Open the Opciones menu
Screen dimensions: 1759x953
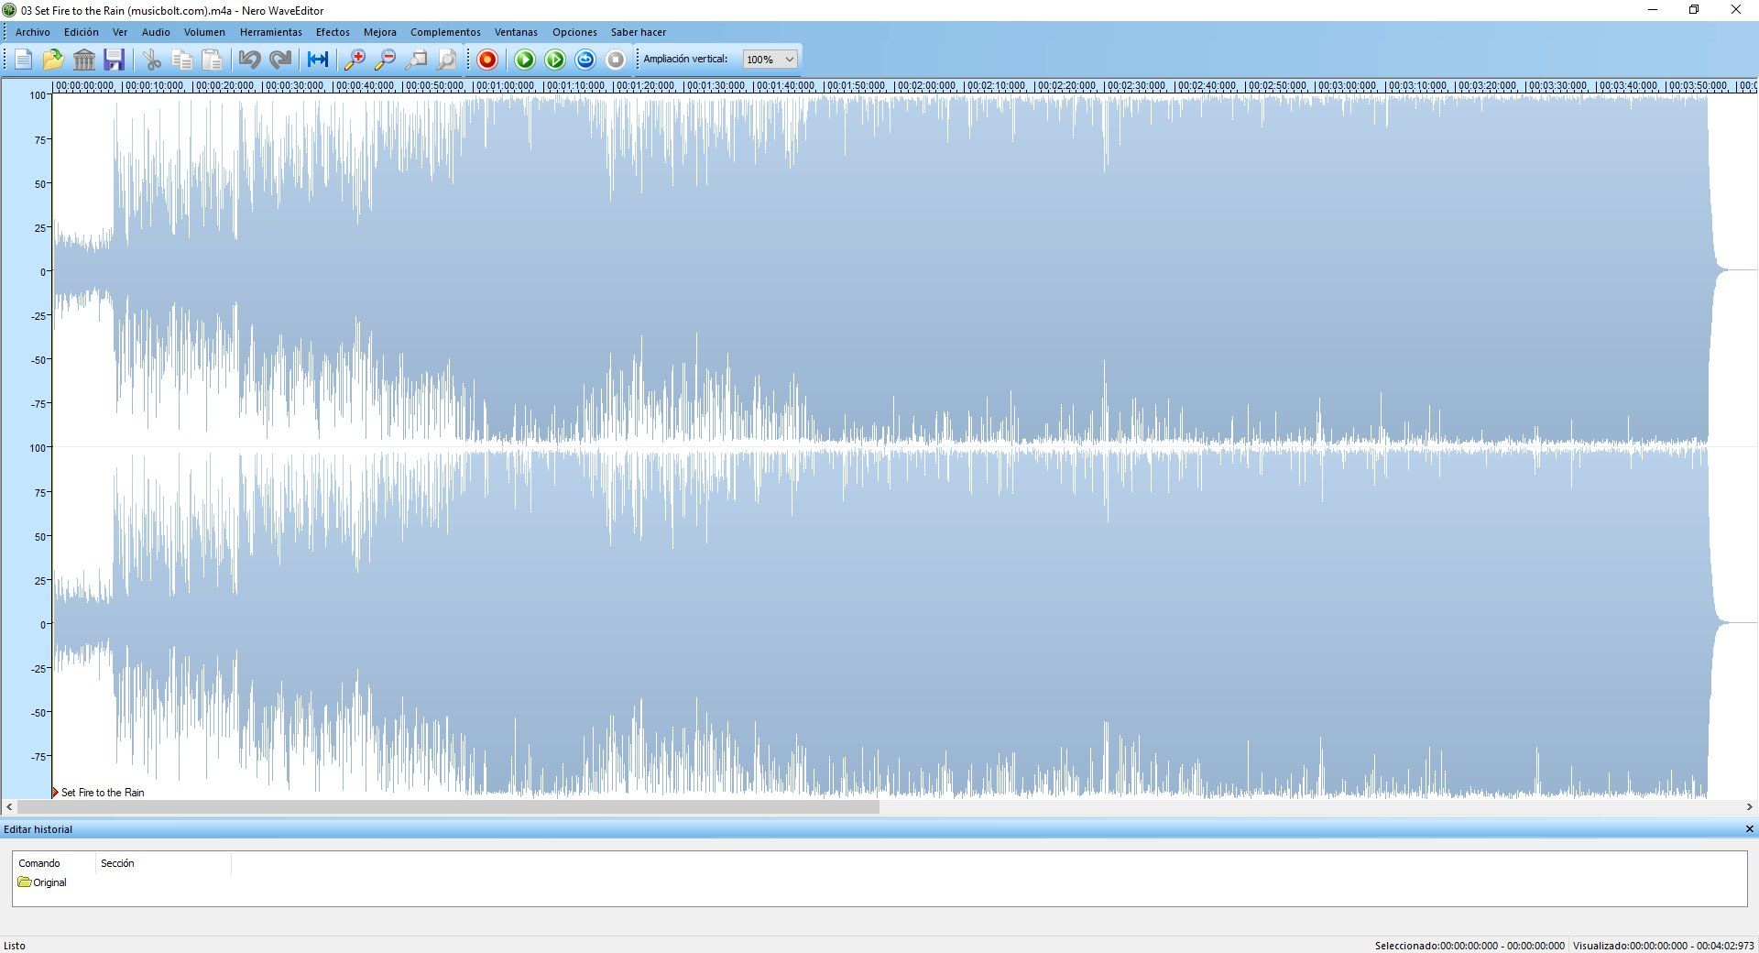point(574,32)
